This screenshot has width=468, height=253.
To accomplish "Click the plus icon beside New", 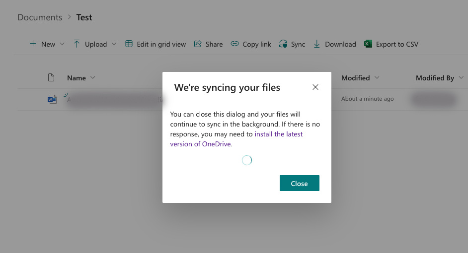I will [x=33, y=44].
